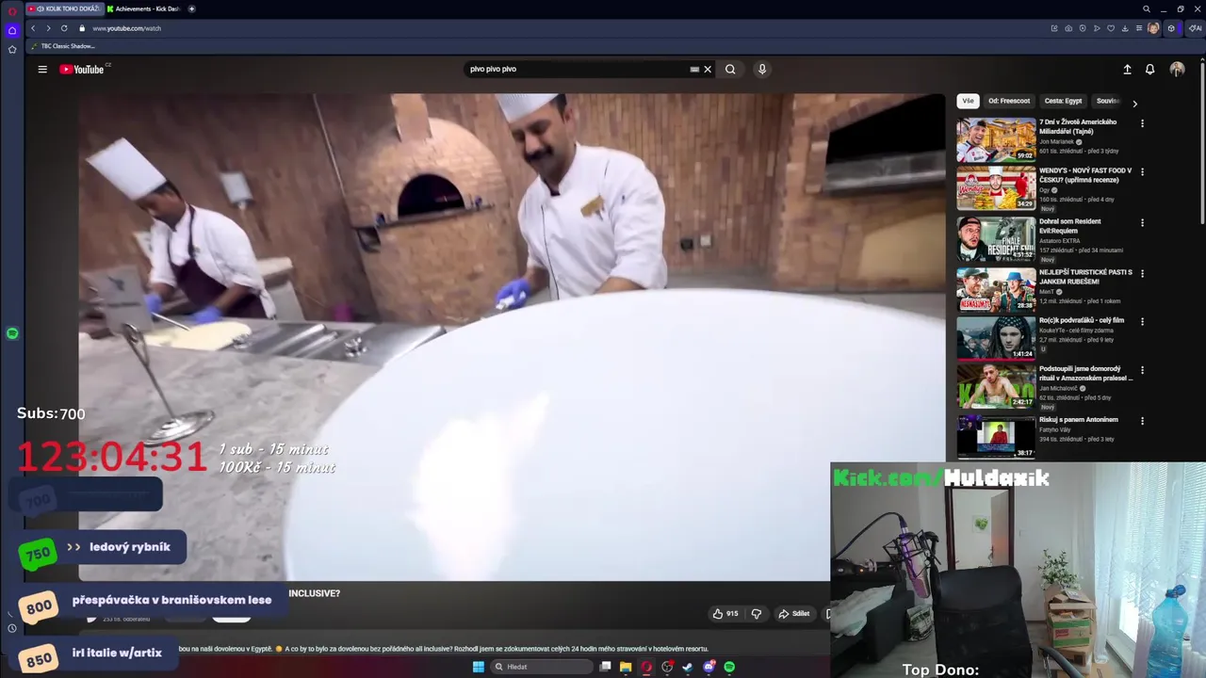Select the 'Od: Freescoot' filter chip
Image resolution: width=1206 pixels, height=678 pixels.
[x=1009, y=101]
